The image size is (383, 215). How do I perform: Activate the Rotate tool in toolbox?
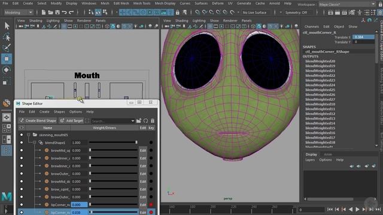(x=7, y=70)
